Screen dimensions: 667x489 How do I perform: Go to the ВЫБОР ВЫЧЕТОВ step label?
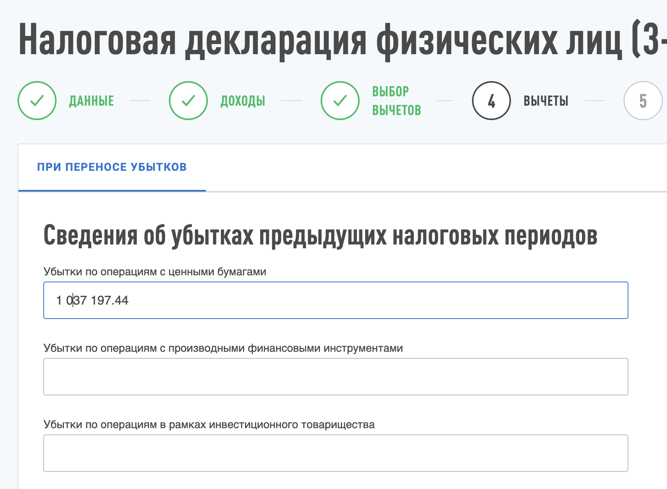pos(397,101)
